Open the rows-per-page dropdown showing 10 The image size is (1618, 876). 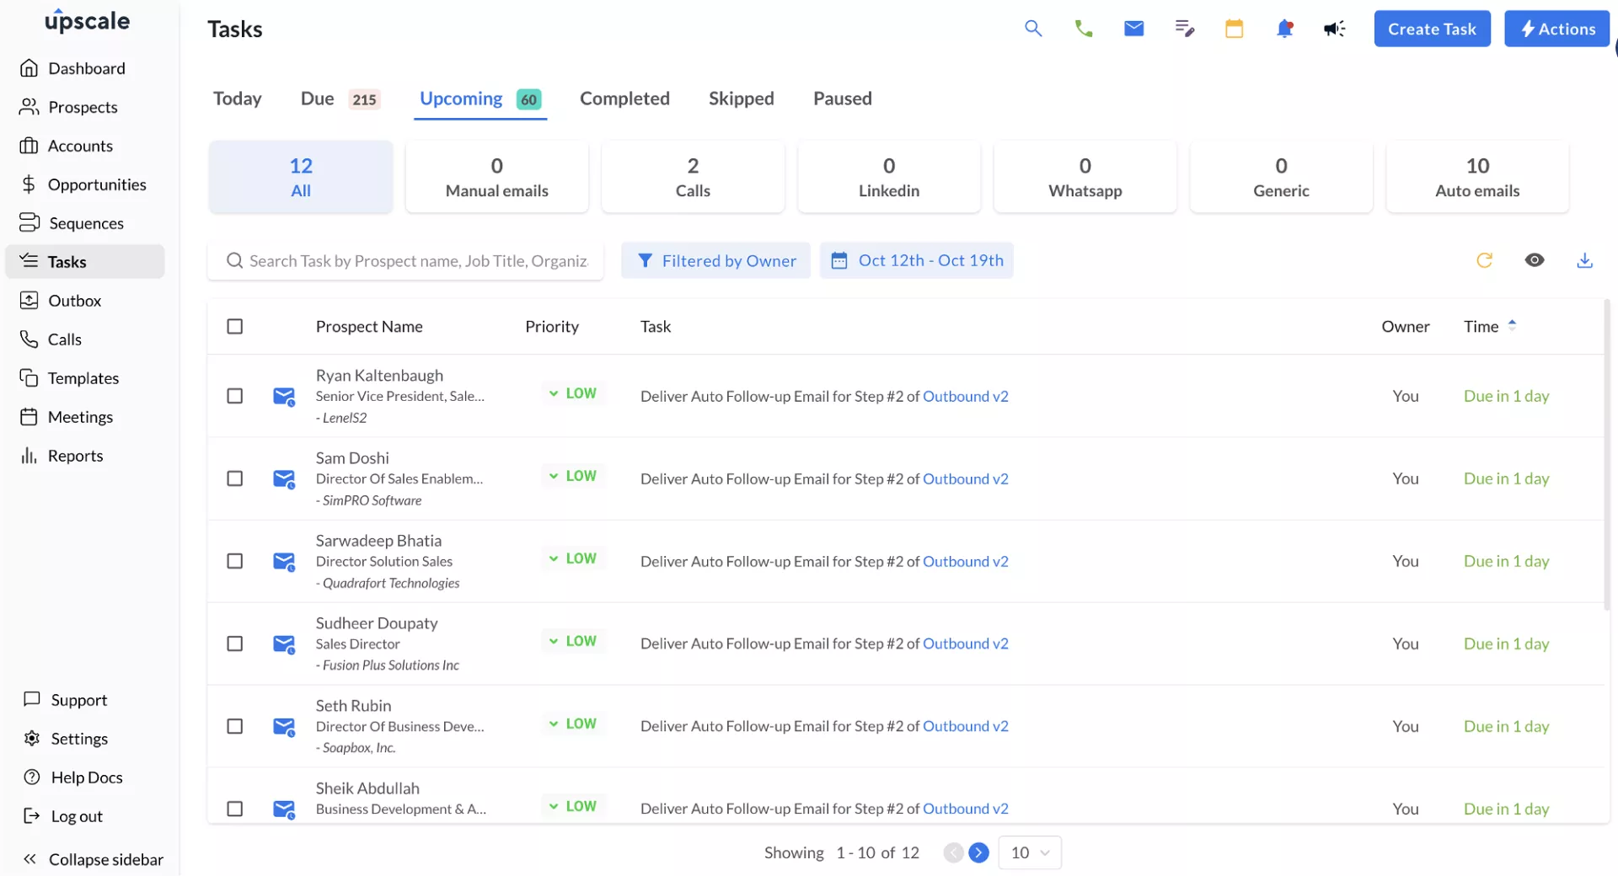coord(1030,852)
